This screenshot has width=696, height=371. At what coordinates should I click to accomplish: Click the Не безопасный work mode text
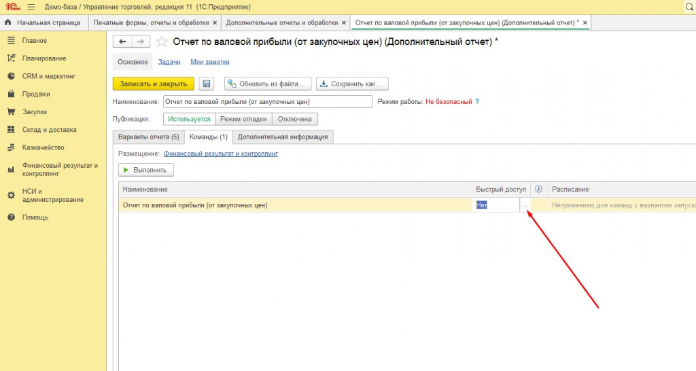pyautogui.click(x=449, y=102)
